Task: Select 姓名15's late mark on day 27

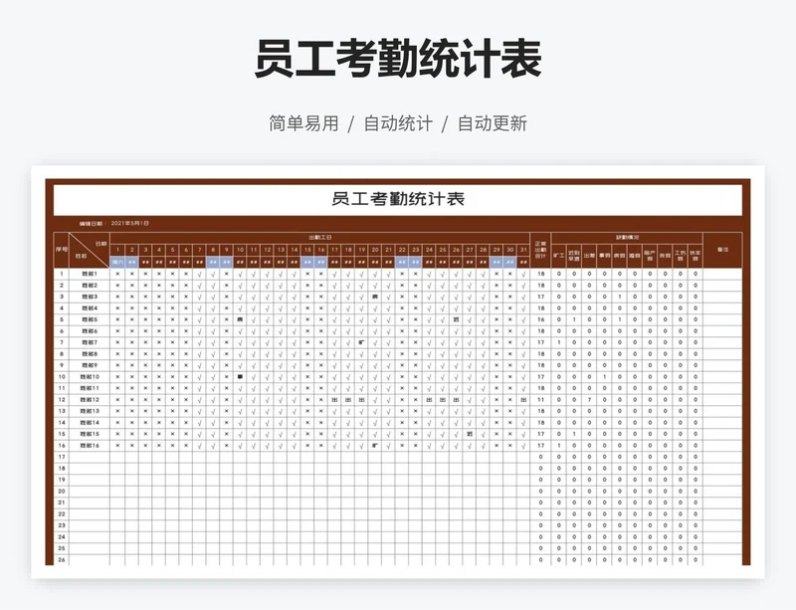Action: pyautogui.click(x=470, y=434)
